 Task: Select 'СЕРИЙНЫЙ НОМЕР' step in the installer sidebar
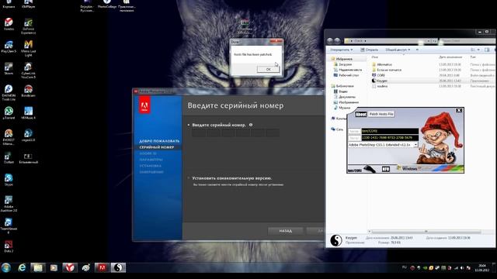click(x=157, y=147)
